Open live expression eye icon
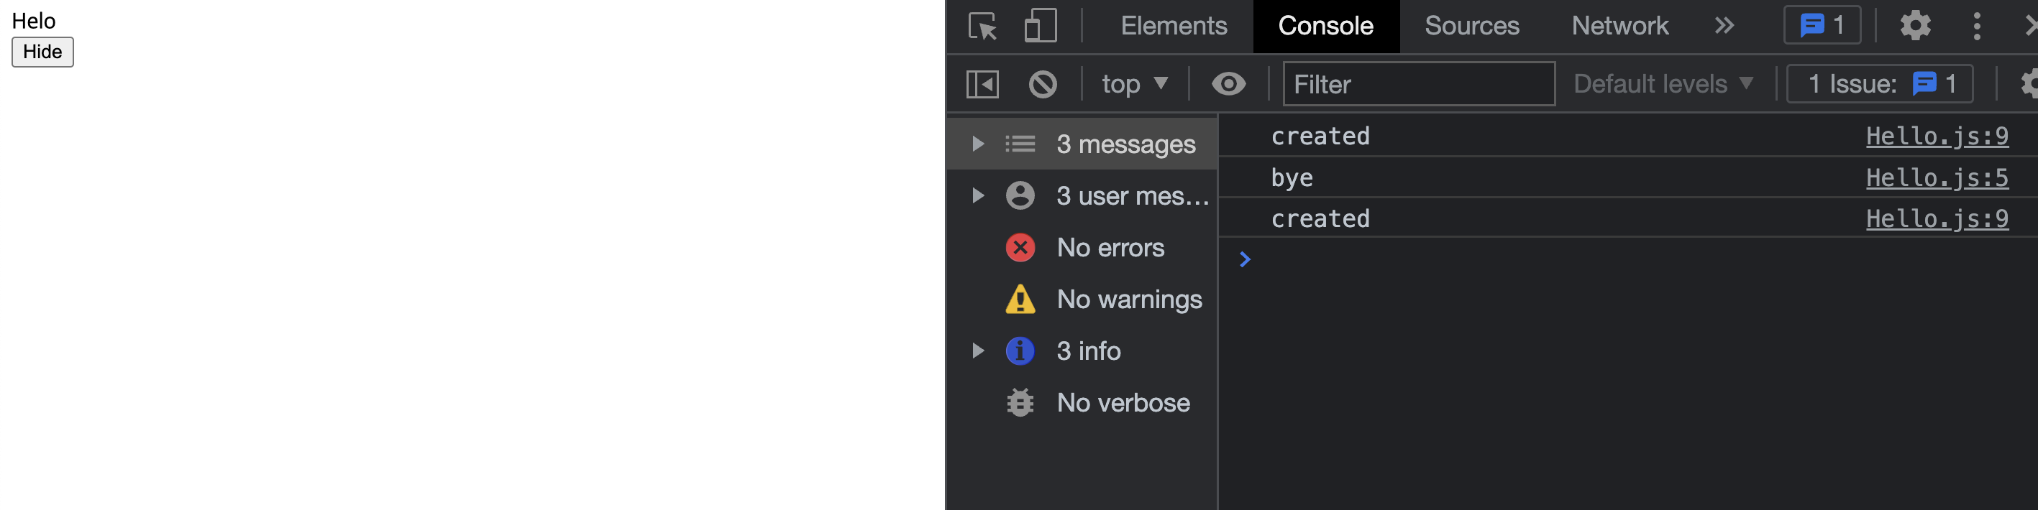The image size is (2038, 510). [x=1228, y=84]
